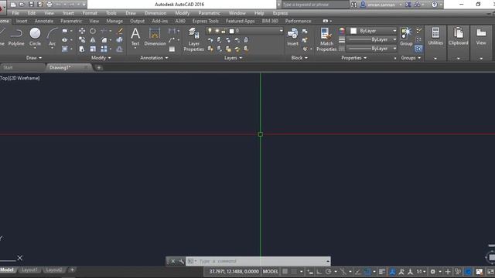Screen dimensions: 495x278
Task: Click the customize wrench icon in command line
Action: pos(182,261)
